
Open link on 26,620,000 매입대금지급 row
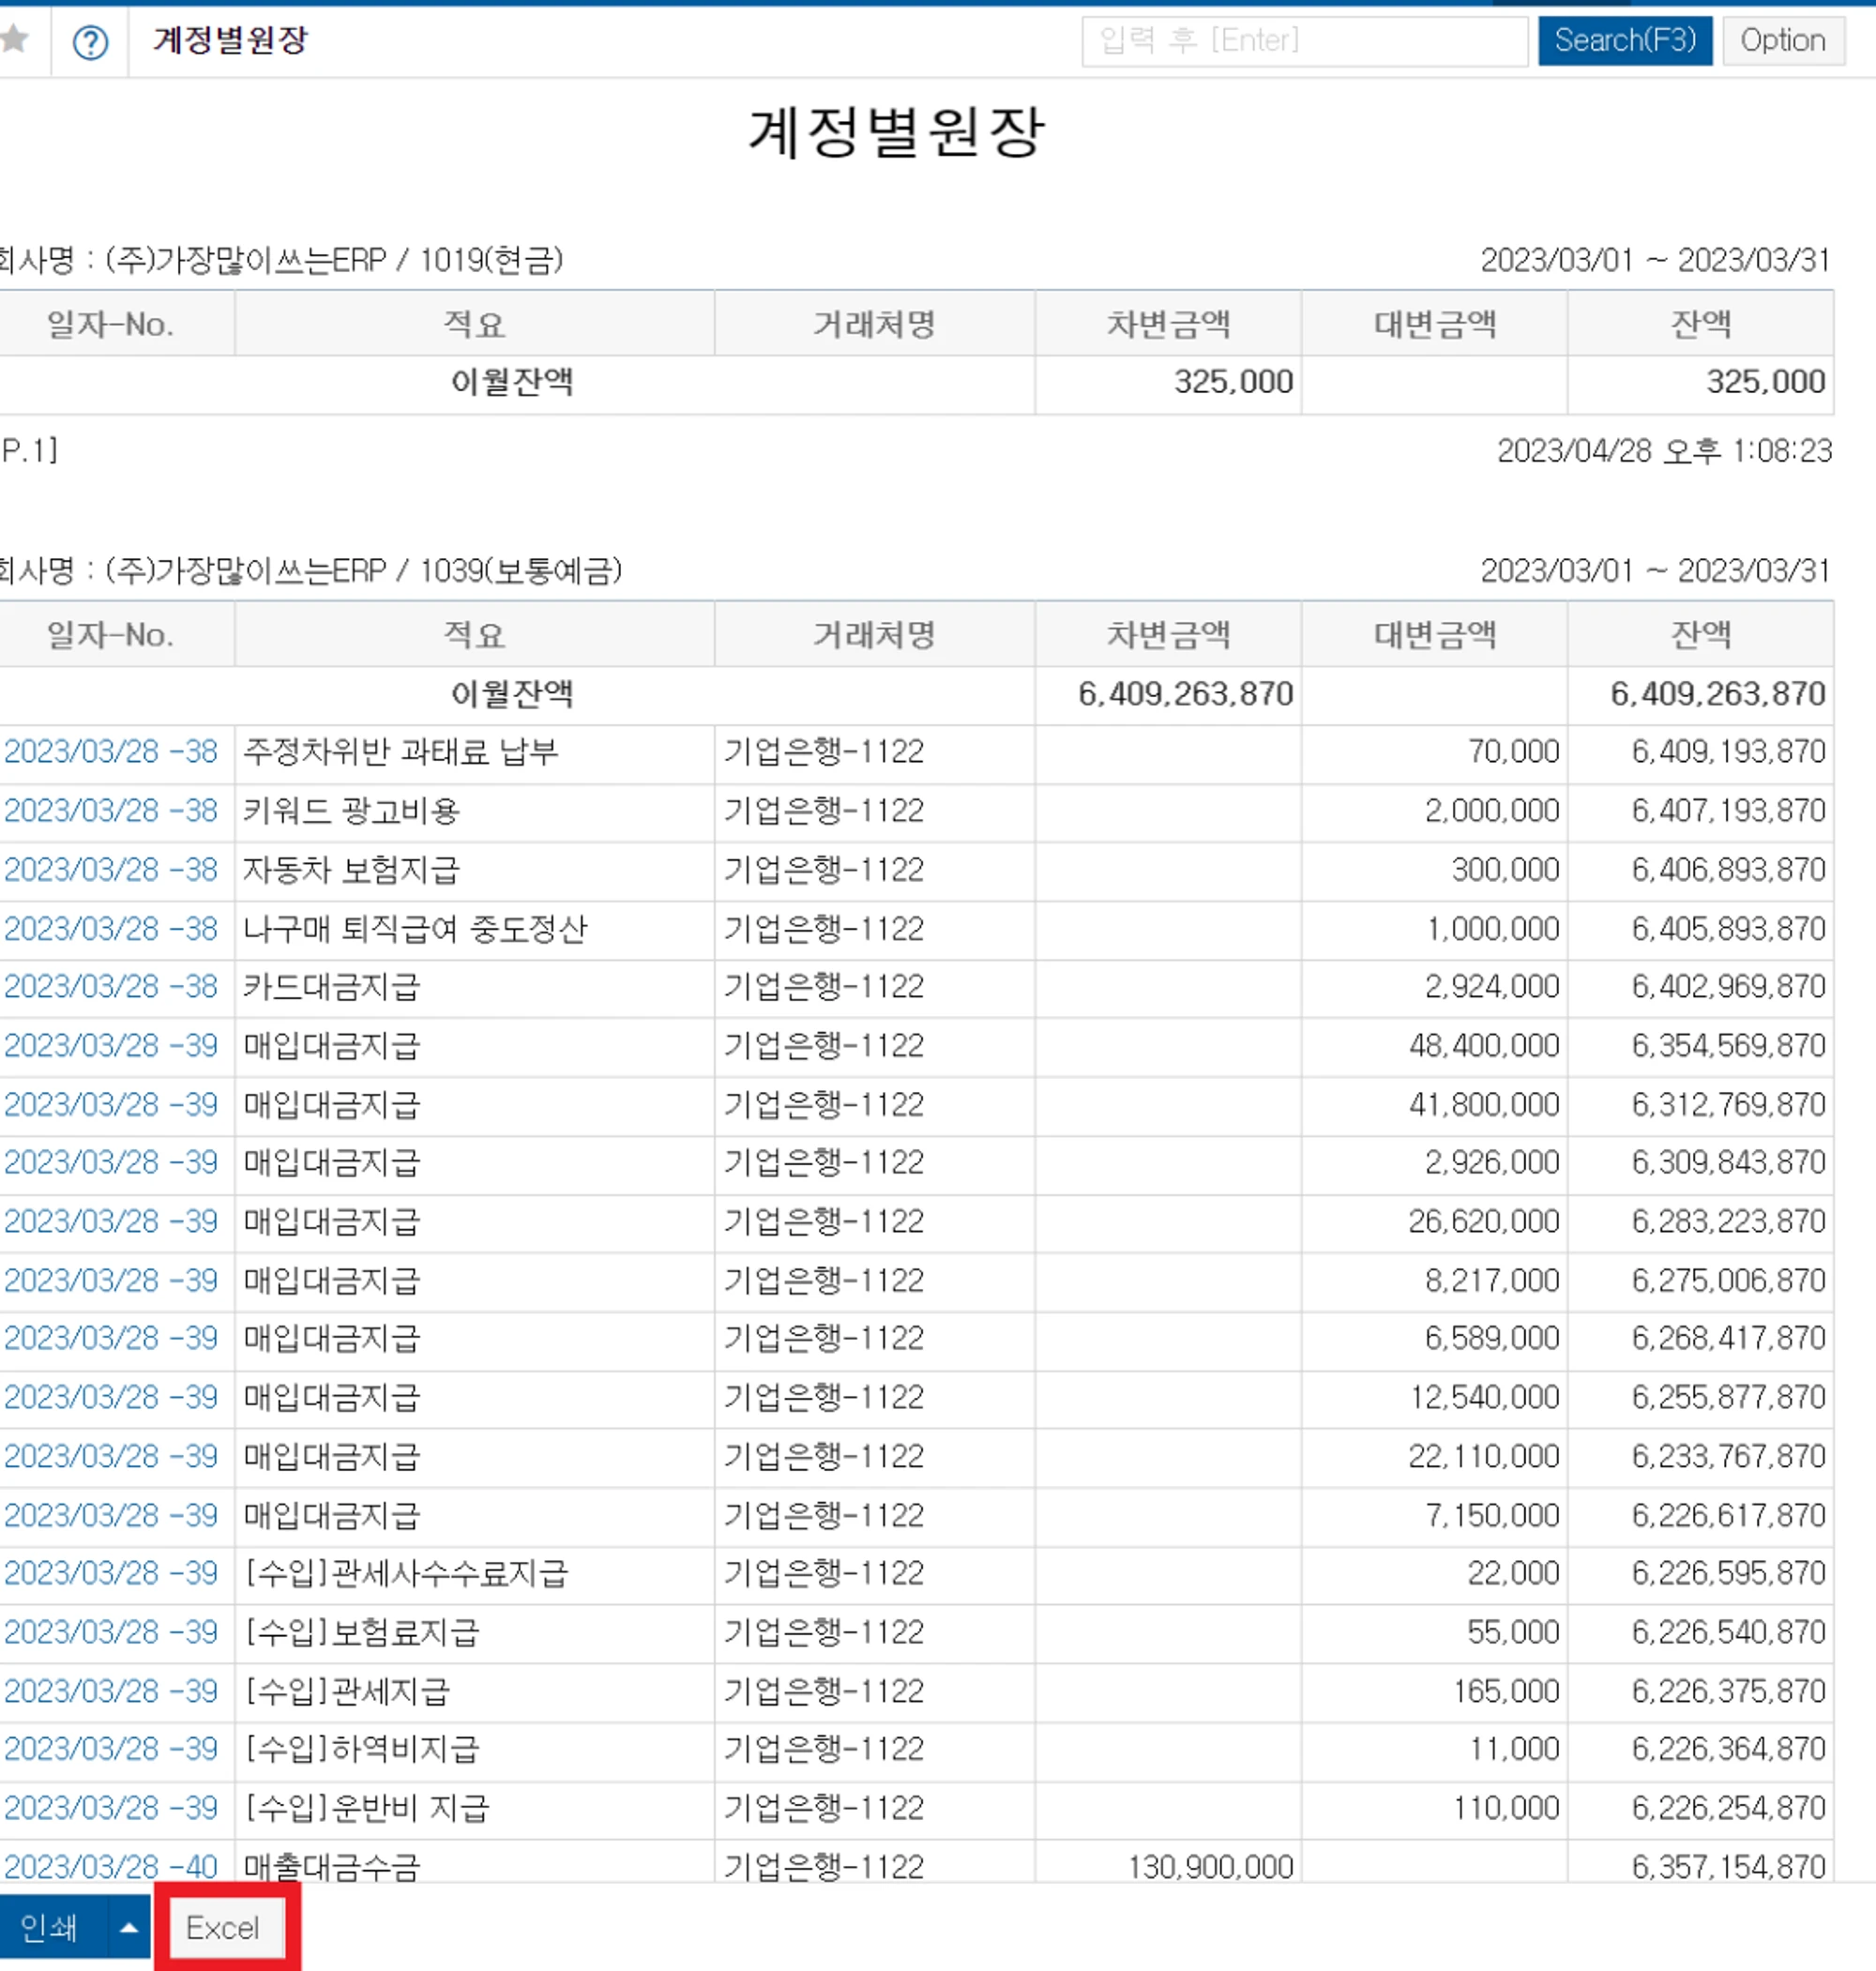tap(111, 1221)
